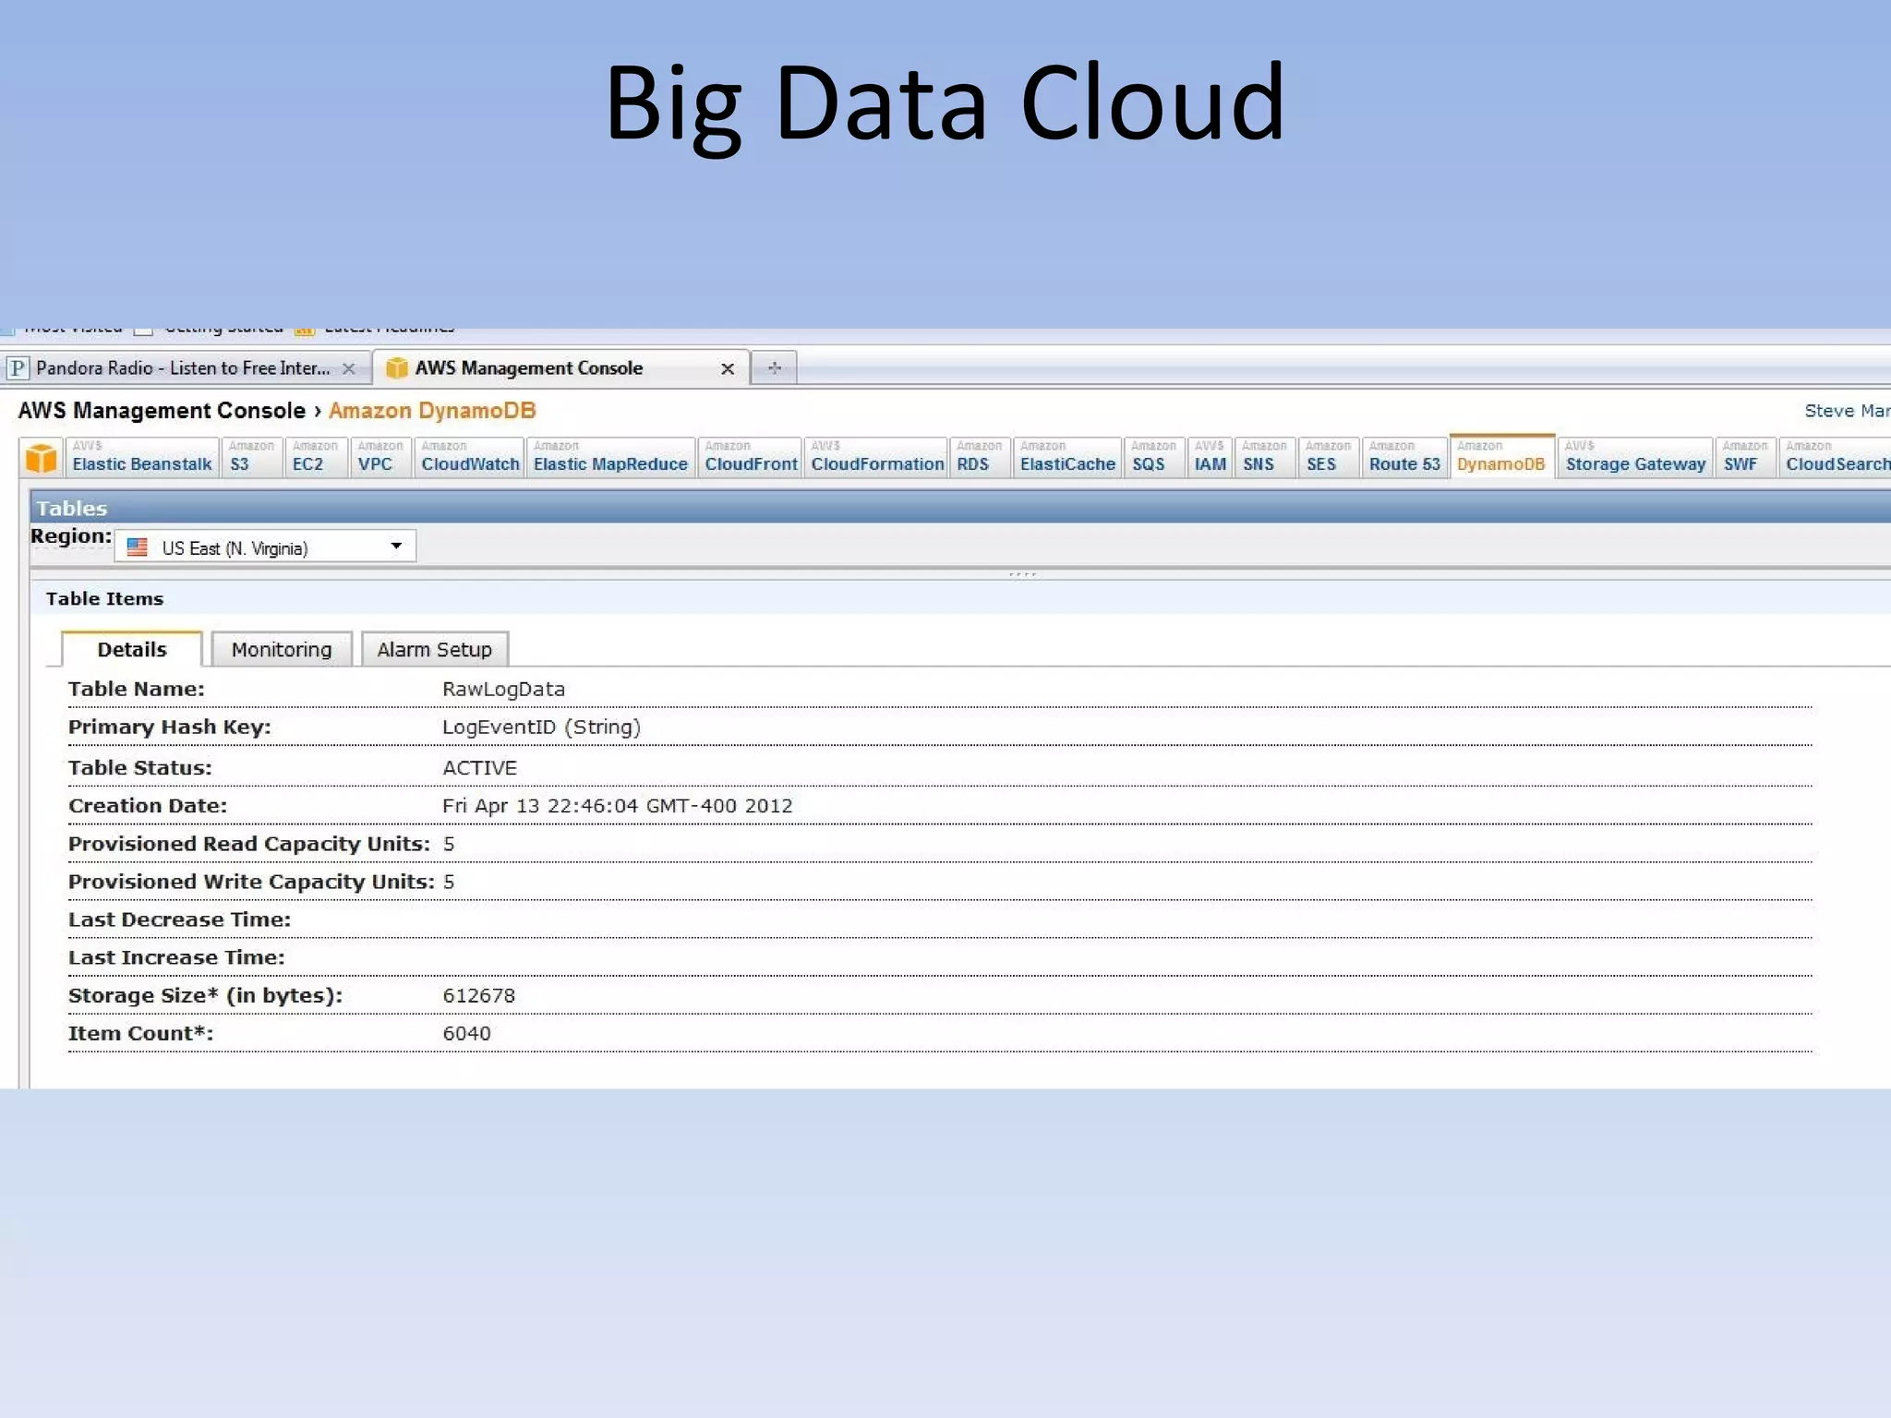Click the LogEventID (String) hash key value

tap(541, 727)
